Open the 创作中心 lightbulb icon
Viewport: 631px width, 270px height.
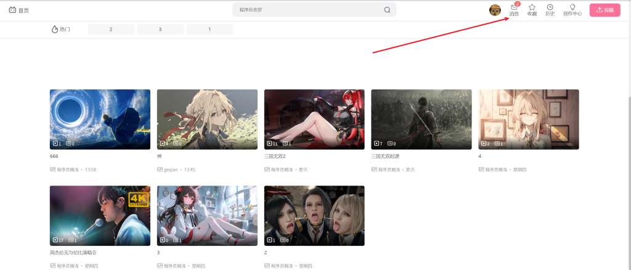coord(572,7)
